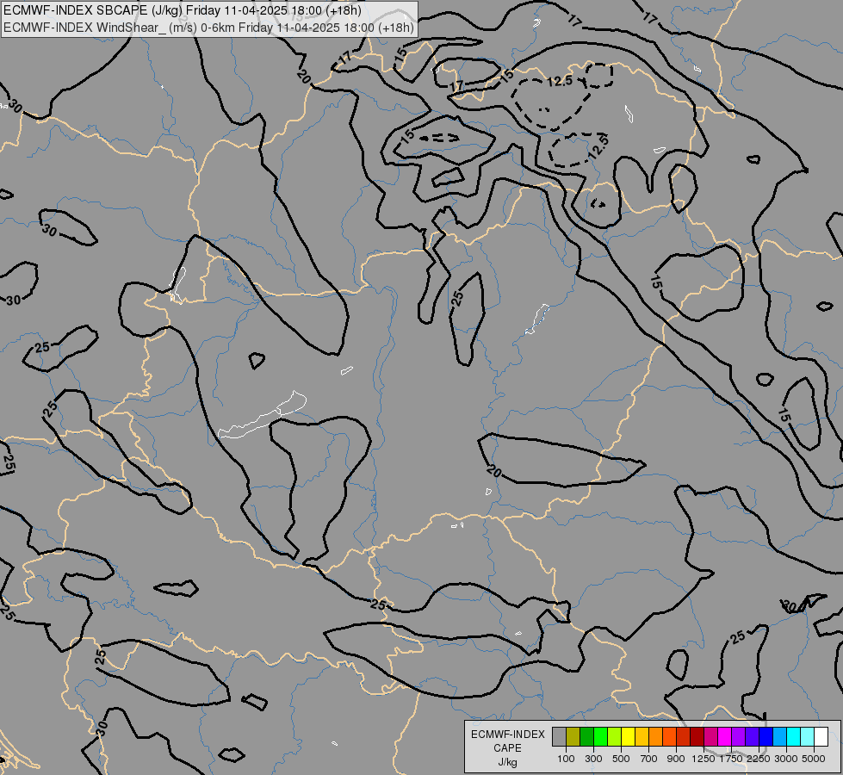This screenshot has height=775, width=843.
Task: Click the 1250 legend tick label
Action: point(704,759)
